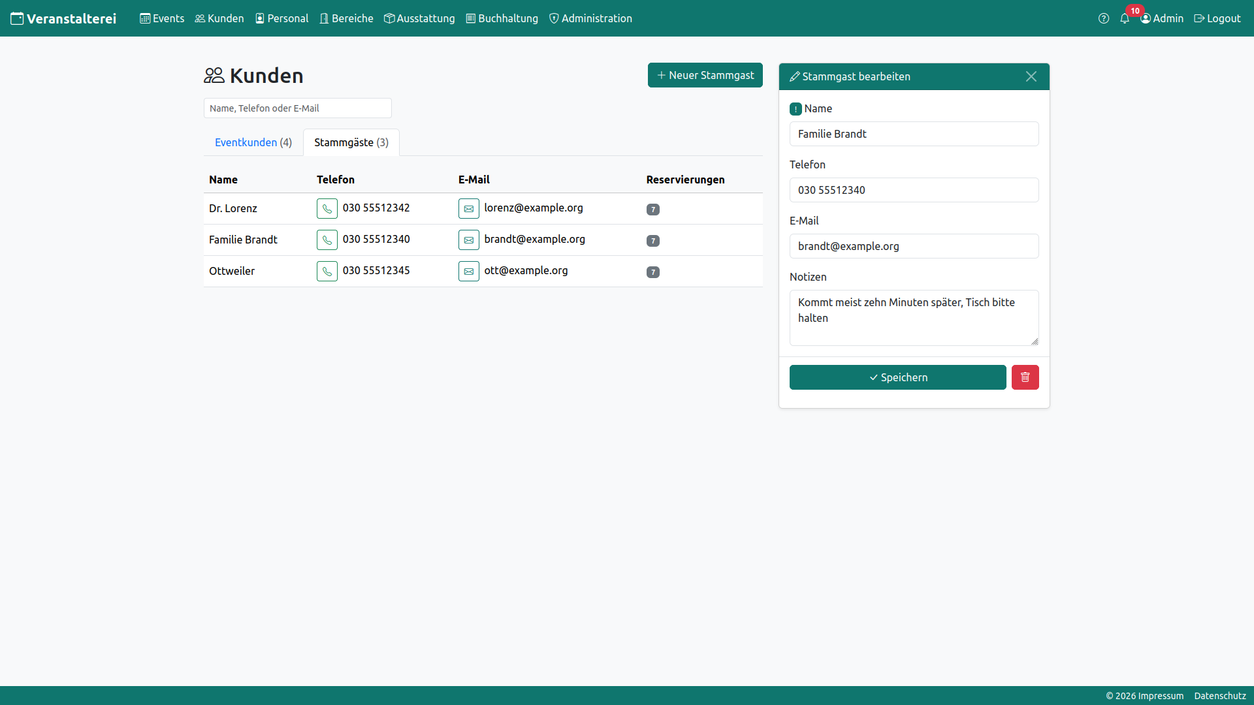Click envelope icon in Ottweiler row

469,272
